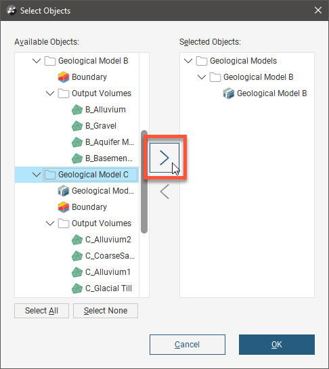Collapse Geological Model B in Available Objects

[x=37, y=61]
